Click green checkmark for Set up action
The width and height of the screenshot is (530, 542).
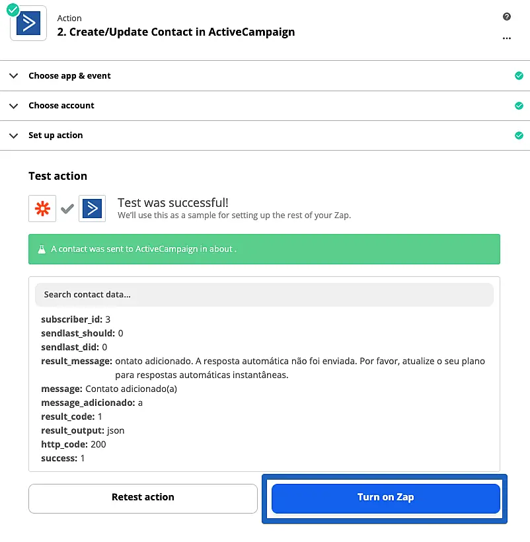(519, 135)
